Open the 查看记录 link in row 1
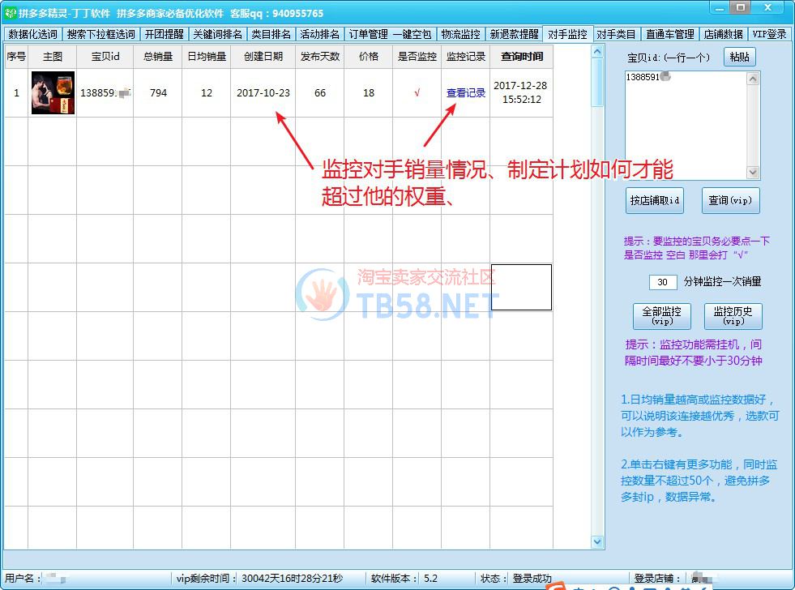Image resolution: width=795 pixels, height=590 pixels. point(465,93)
